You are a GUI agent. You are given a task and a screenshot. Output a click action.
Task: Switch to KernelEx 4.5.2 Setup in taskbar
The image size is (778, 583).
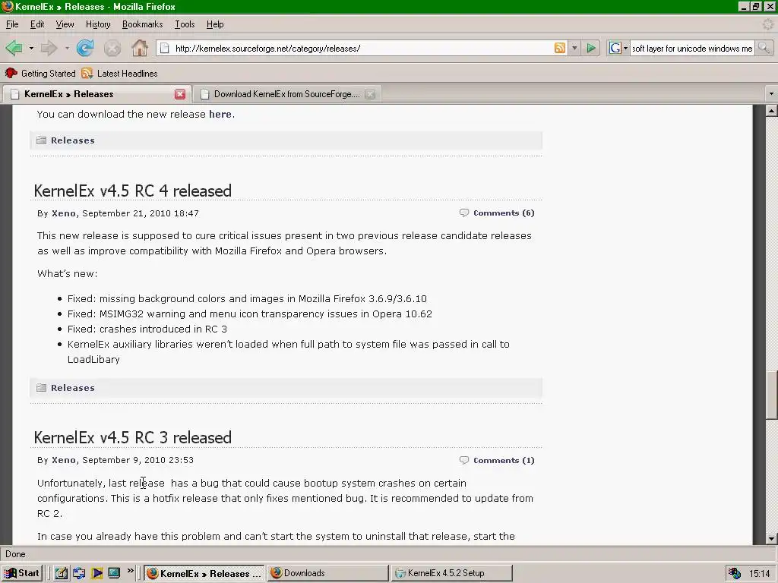click(451, 573)
